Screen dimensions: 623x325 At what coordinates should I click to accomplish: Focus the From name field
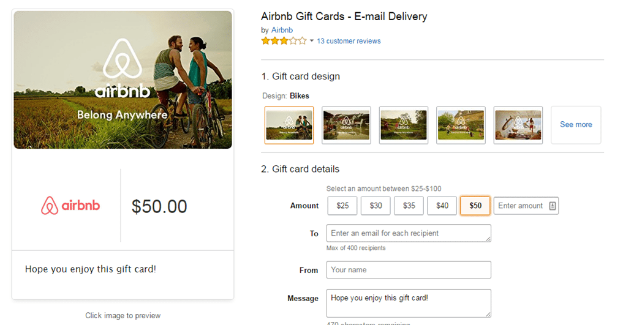click(409, 270)
